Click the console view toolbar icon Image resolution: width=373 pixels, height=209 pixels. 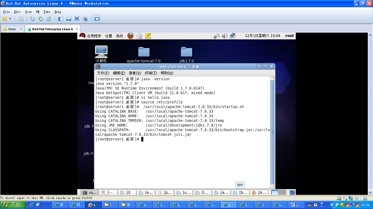point(97,19)
